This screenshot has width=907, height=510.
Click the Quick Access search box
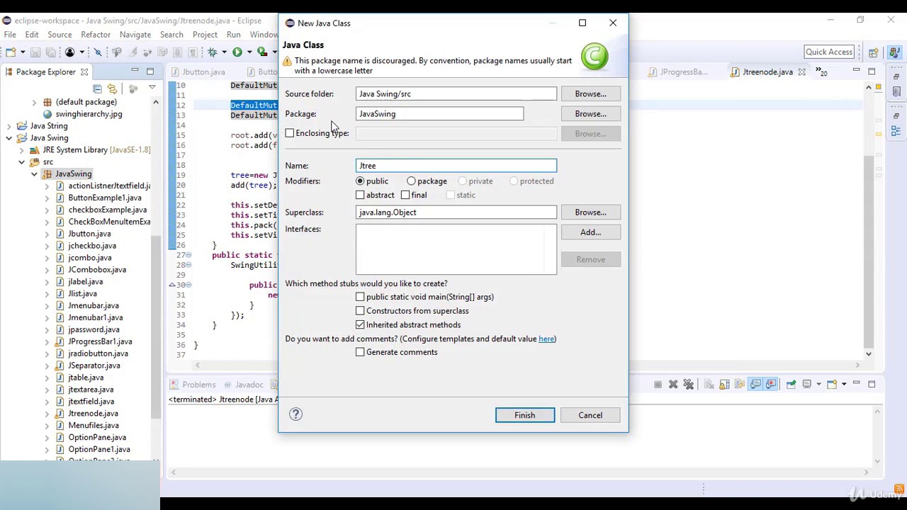tap(828, 52)
